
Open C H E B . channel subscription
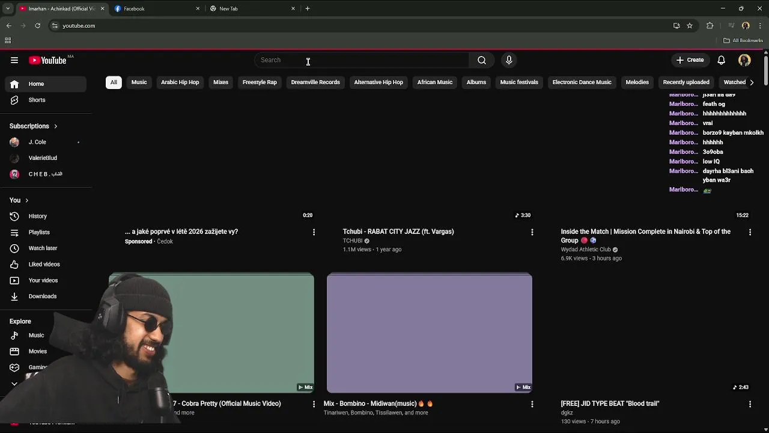pyautogui.click(x=46, y=174)
